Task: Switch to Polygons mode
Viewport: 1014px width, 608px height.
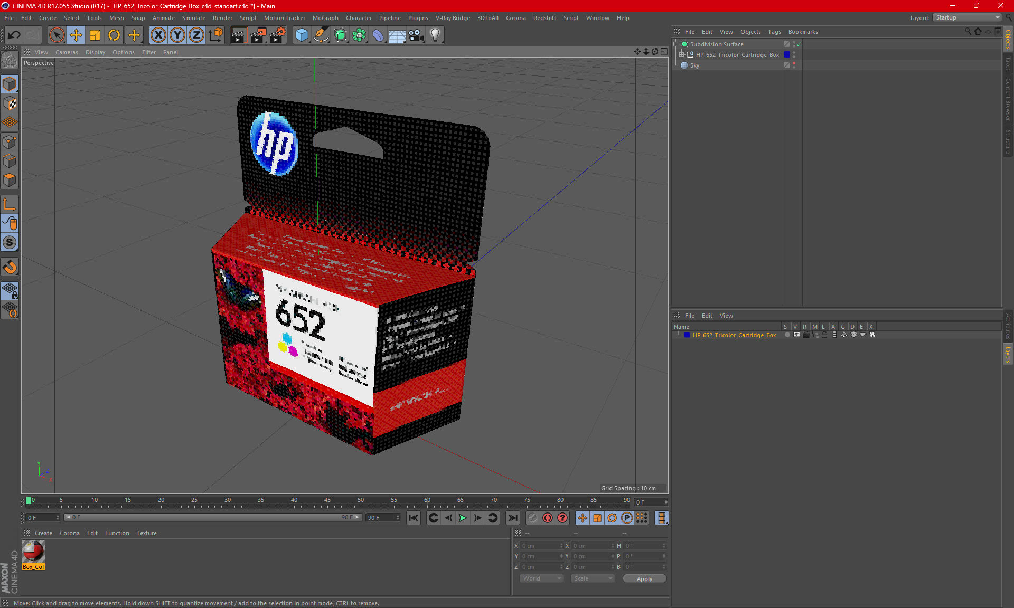Action: pyautogui.click(x=10, y=180)
